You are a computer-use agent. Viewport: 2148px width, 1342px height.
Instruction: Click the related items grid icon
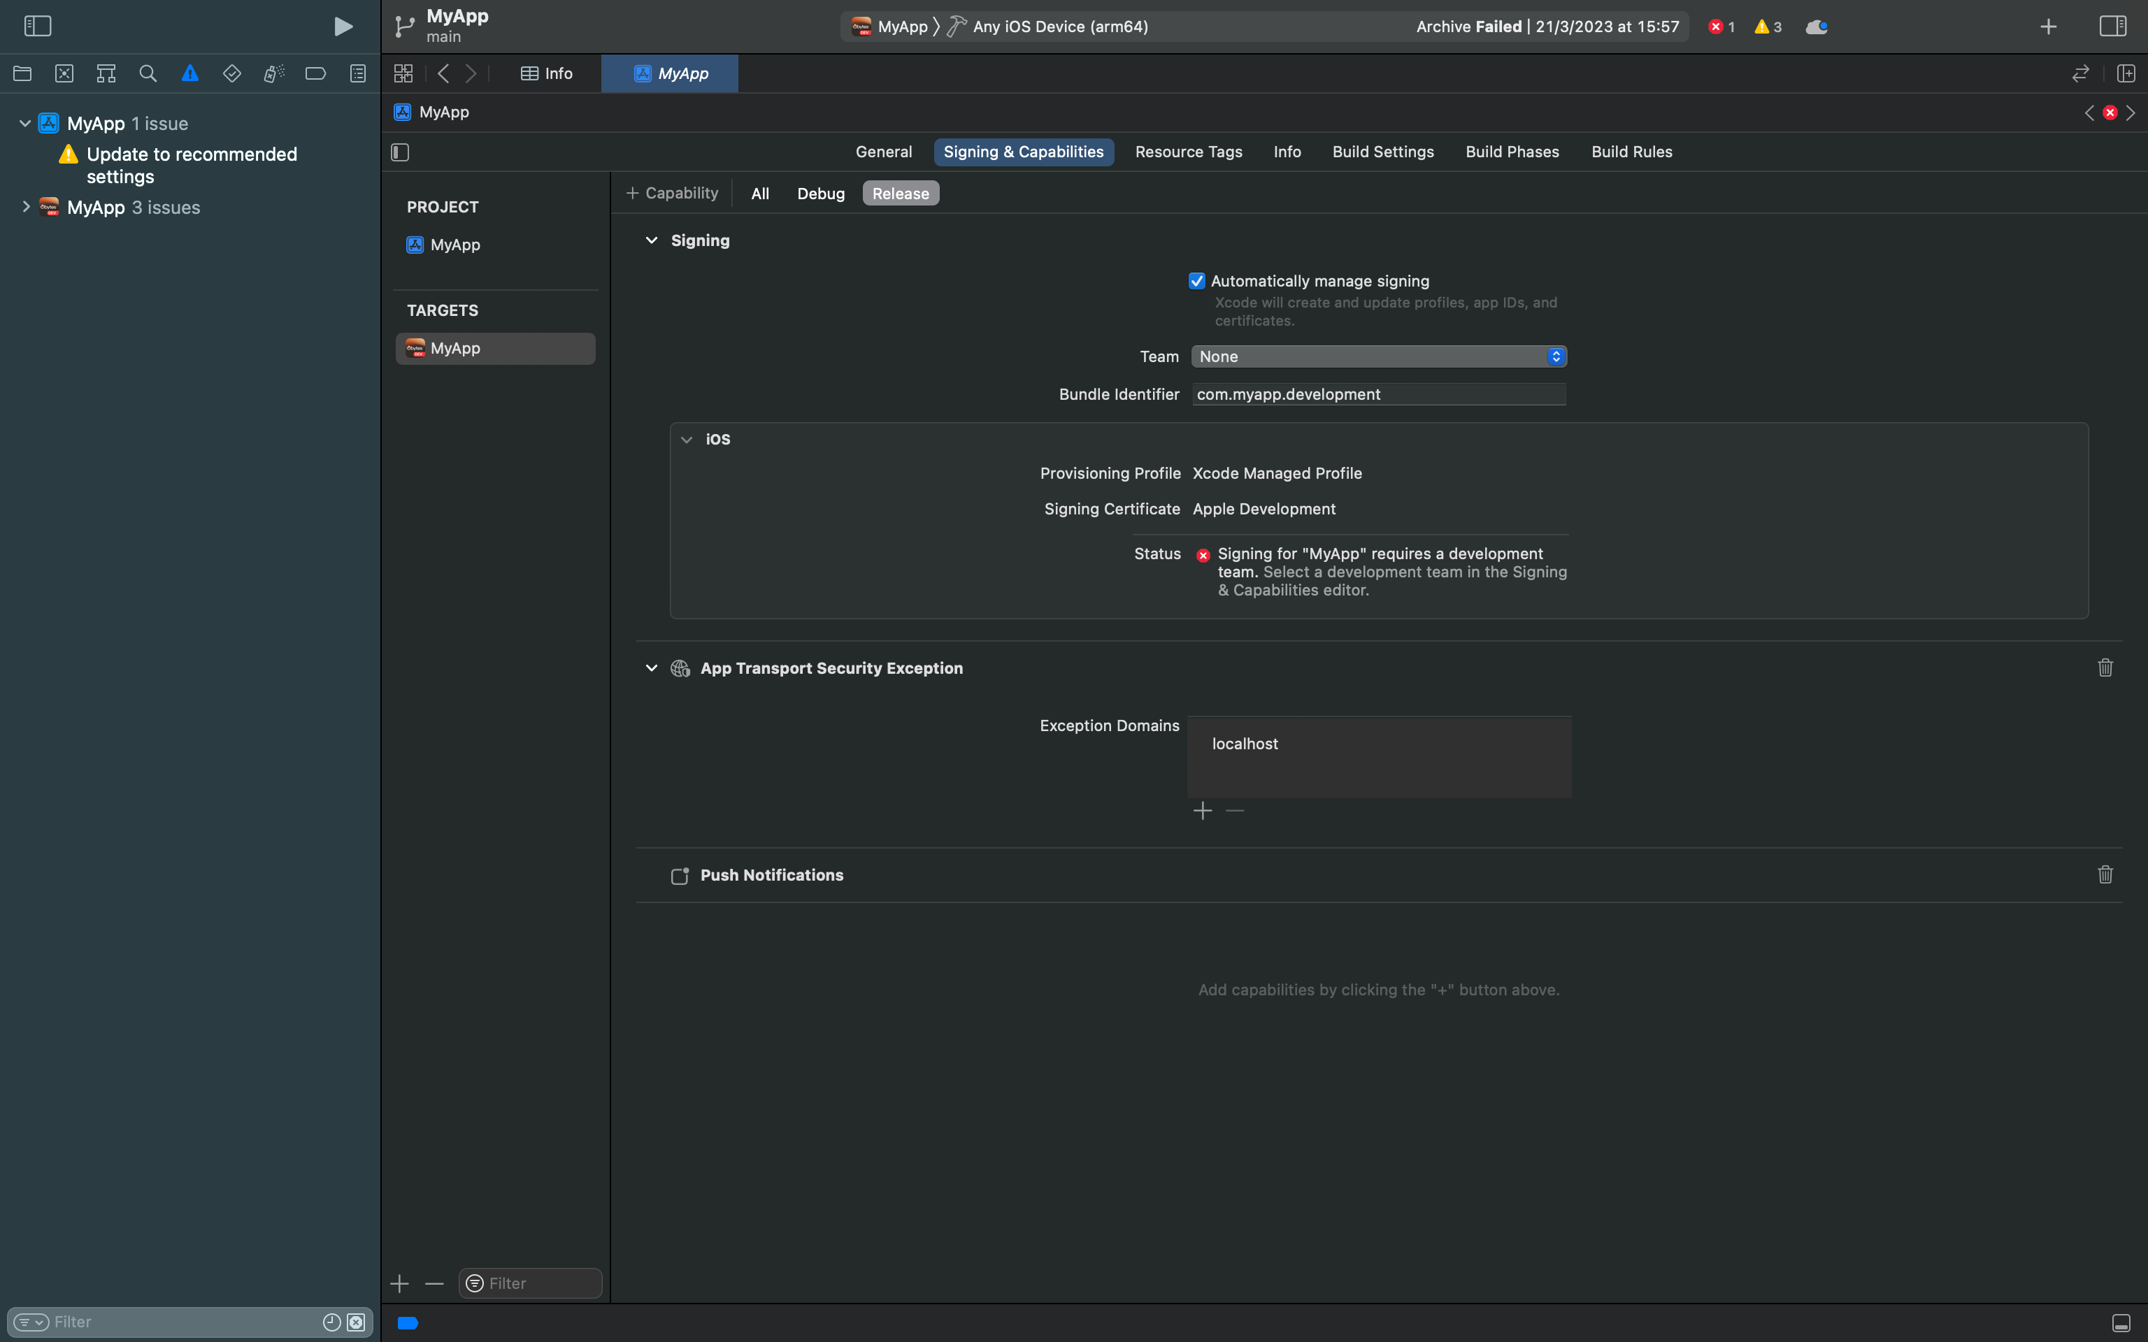(403, 73)
